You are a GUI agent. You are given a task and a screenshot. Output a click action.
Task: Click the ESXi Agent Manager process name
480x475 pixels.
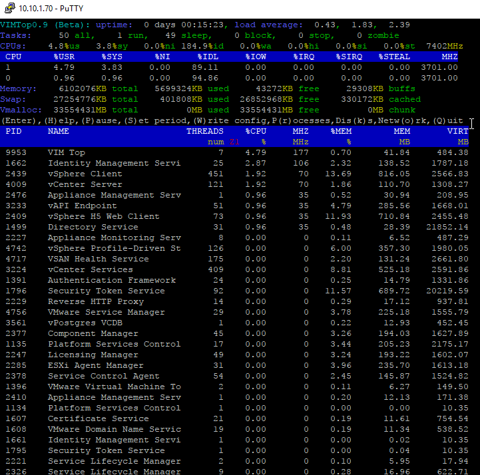[96, 365]
